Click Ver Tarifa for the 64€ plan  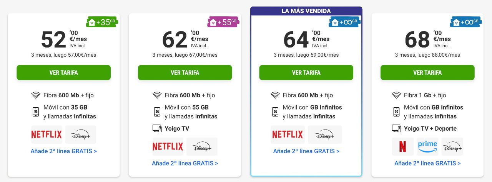tap(306, 72)
